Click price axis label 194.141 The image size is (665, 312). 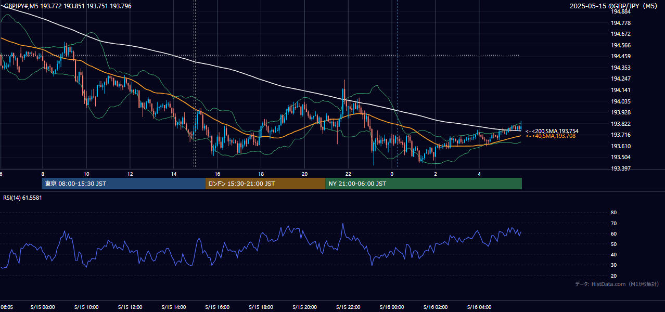(x=621, y=90)
